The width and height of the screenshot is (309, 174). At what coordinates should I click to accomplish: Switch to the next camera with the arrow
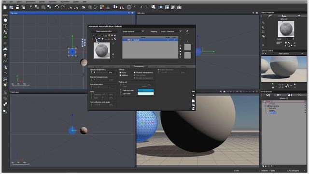tap(302, 54)
